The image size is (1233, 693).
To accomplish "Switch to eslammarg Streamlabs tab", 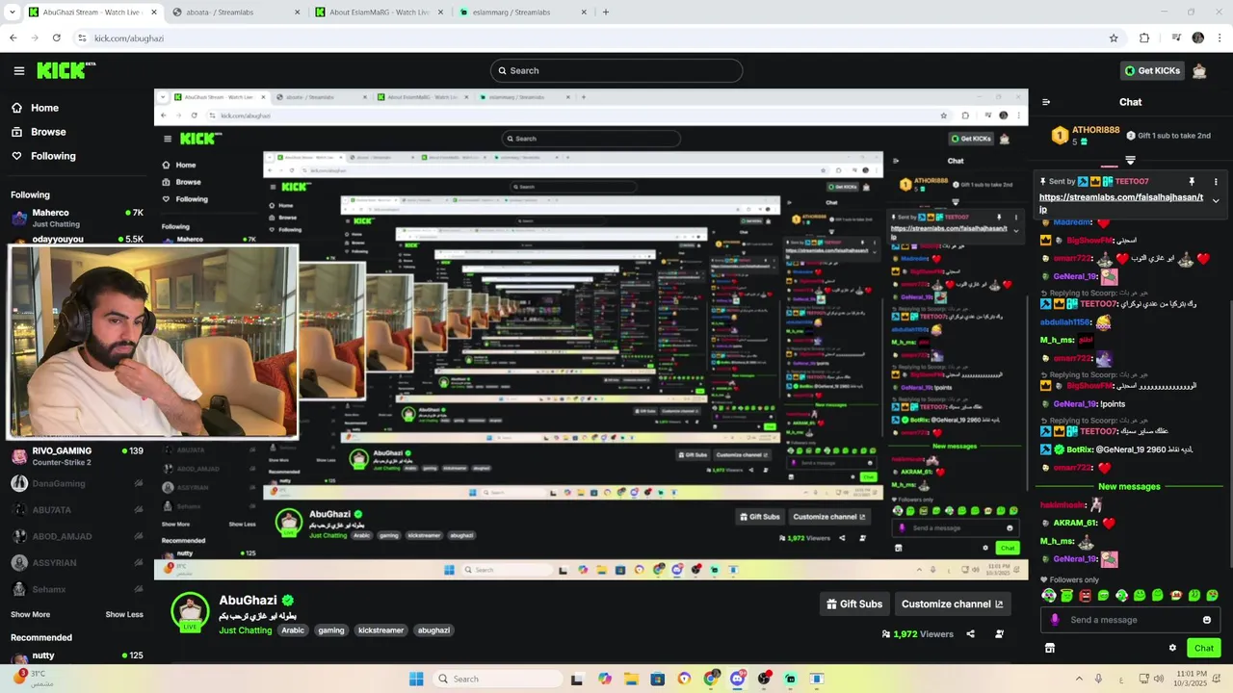I will 521,13.
